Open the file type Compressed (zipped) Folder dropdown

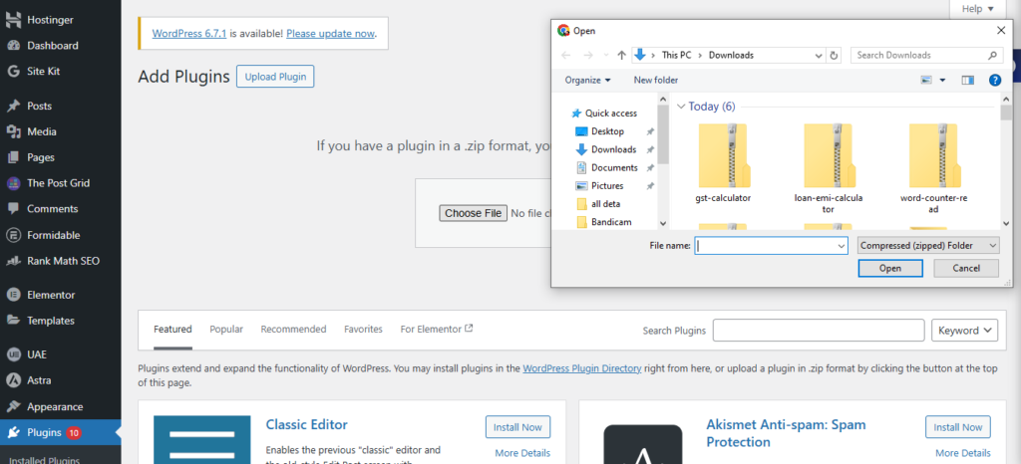928,246
